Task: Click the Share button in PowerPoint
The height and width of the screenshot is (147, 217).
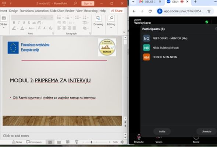Action: (x=117, y=11)
